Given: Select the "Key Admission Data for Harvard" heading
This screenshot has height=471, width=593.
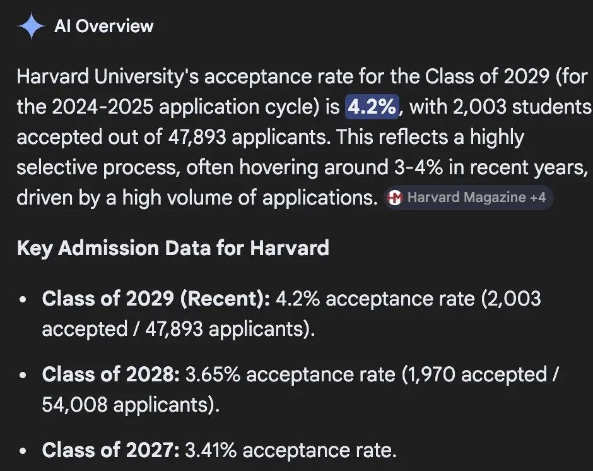Looking at the screenshot, I should click(173, 247).
